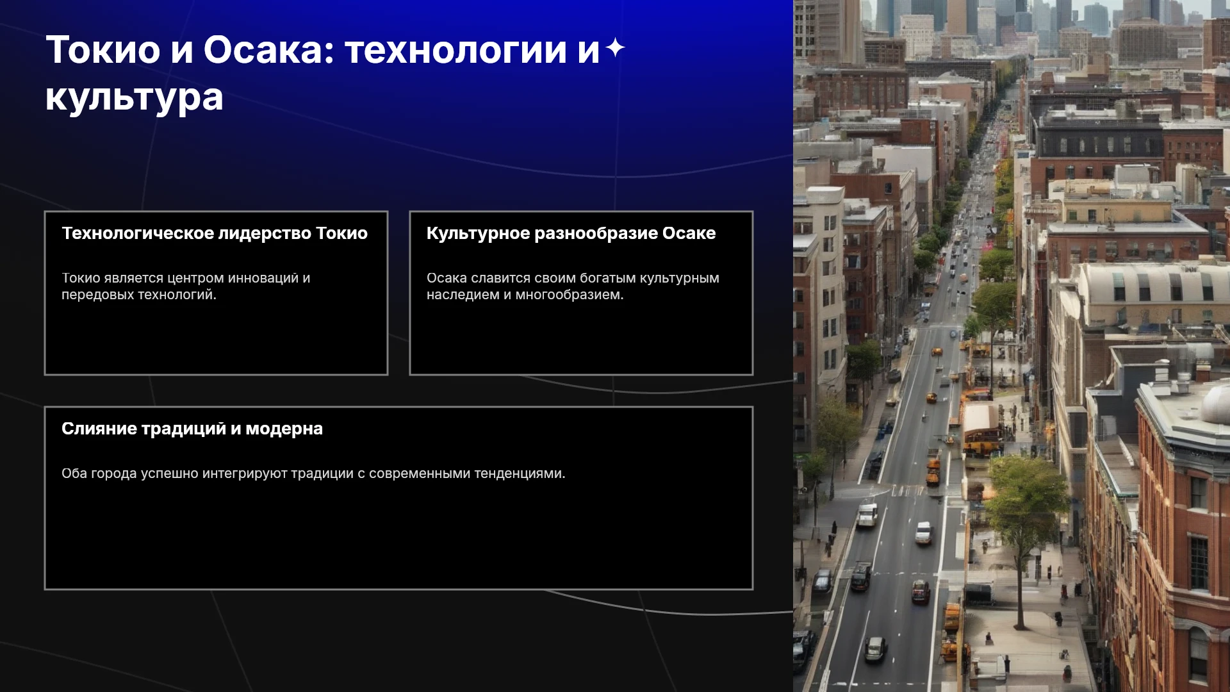Screen dimensions: 1230x692
Task: Select the slide title «Токио и Осака: технологии и»
Action: [x=323, y=50]
